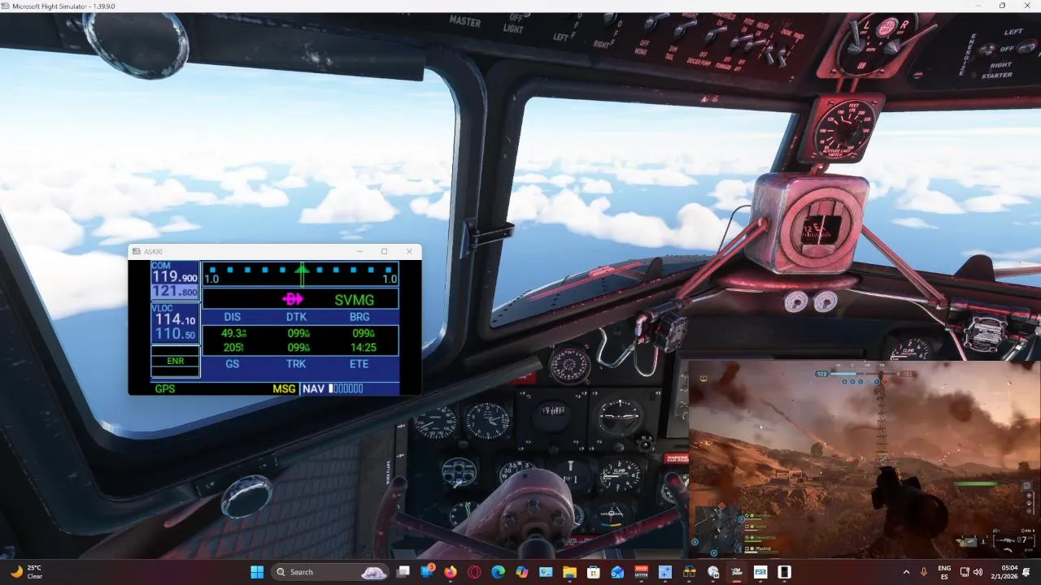Open the Opera browser taskbar icon
1041x585 pixels.
[x=474, y=572]
